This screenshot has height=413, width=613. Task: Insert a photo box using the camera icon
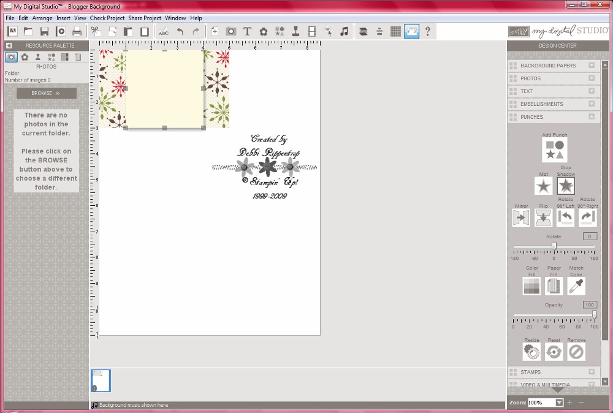231,31
